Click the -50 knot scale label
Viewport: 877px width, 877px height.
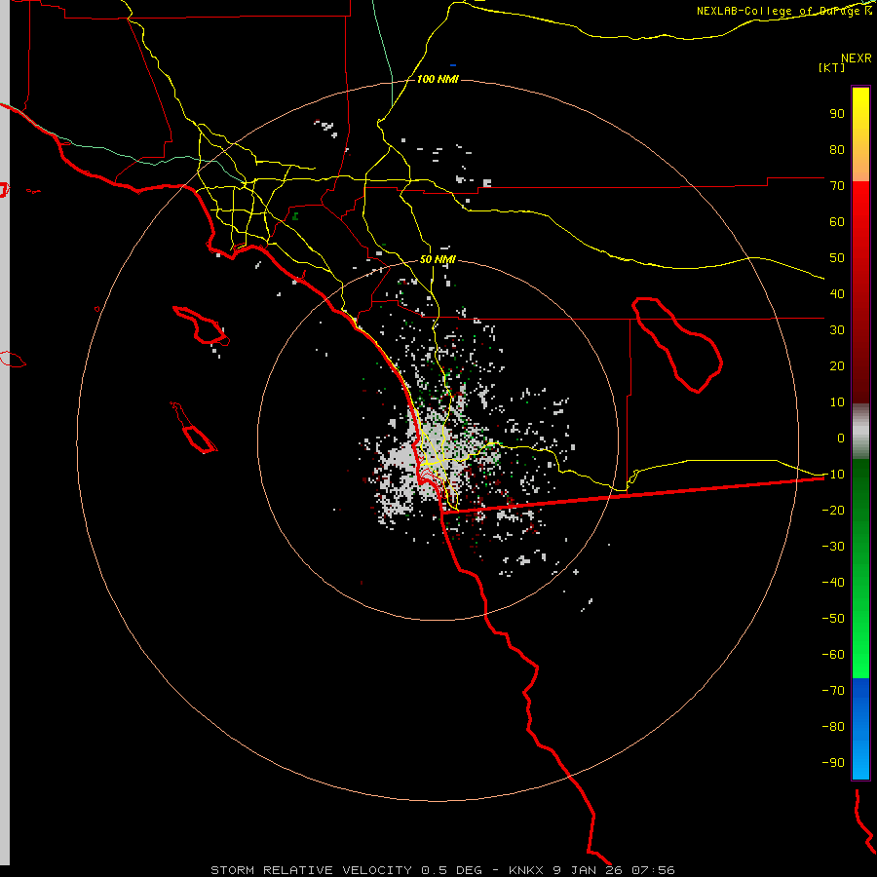point(833,619)
